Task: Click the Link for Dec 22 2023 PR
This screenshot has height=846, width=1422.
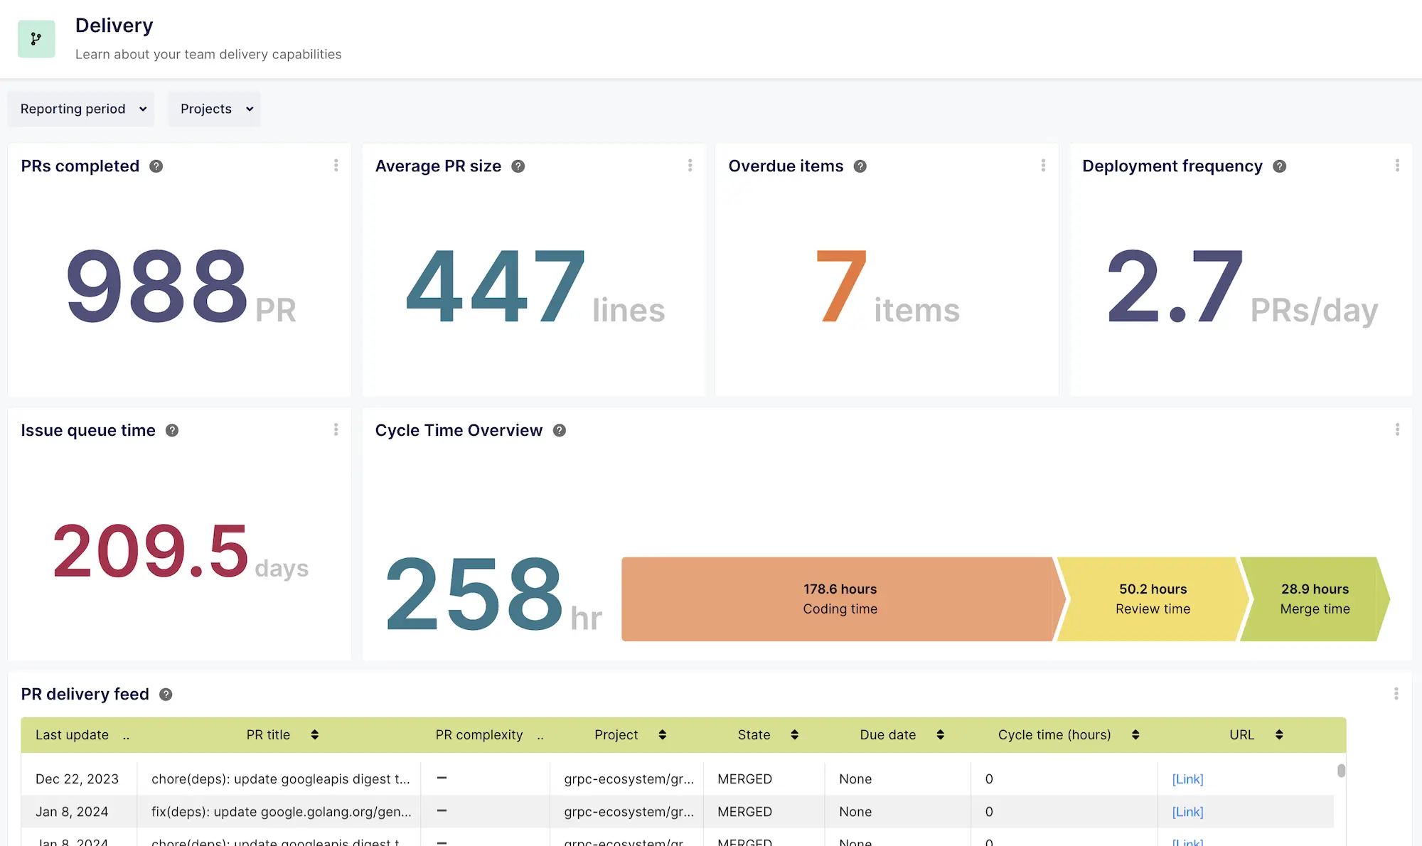Action: click(1187, 778)
